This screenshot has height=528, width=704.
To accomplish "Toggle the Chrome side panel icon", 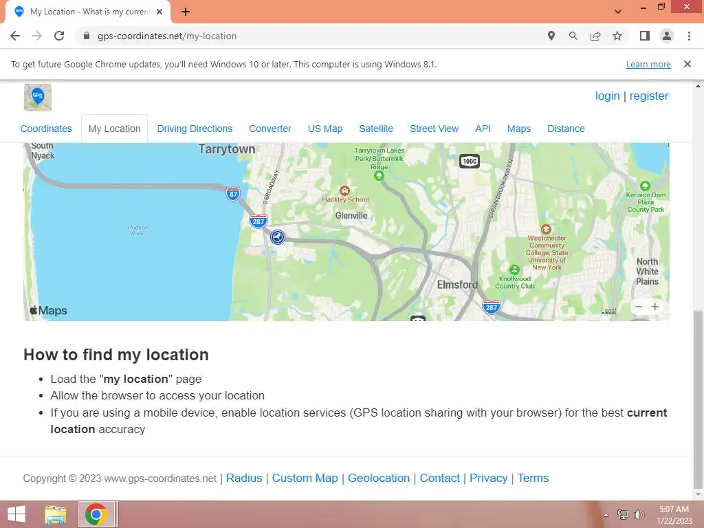I will (645, 36).
